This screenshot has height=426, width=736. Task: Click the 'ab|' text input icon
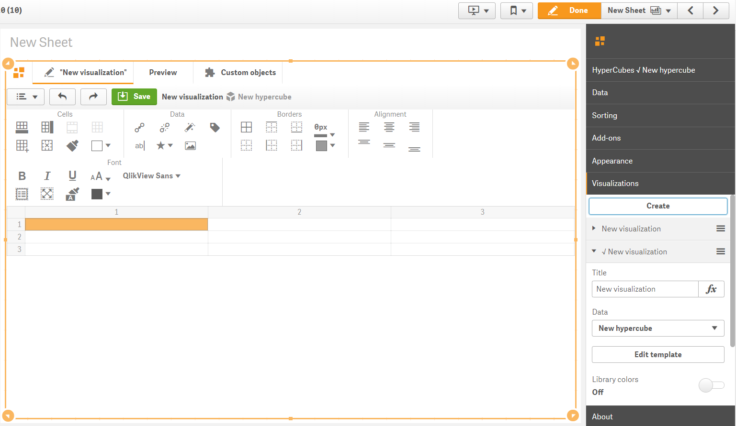point(139,146)
